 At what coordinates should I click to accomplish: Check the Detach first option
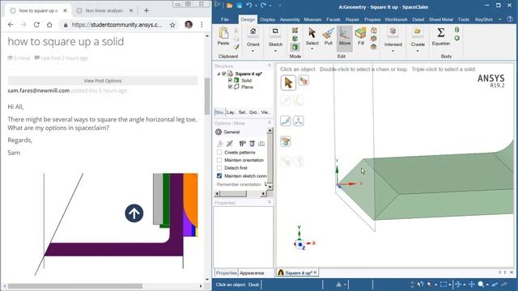219,168
